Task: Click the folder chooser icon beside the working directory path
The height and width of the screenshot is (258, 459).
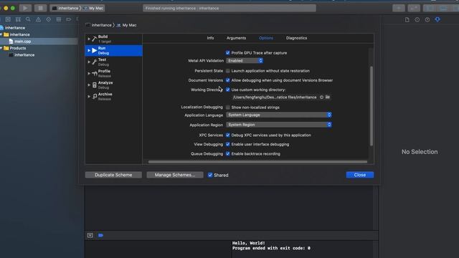Action: tap(328, 97)
